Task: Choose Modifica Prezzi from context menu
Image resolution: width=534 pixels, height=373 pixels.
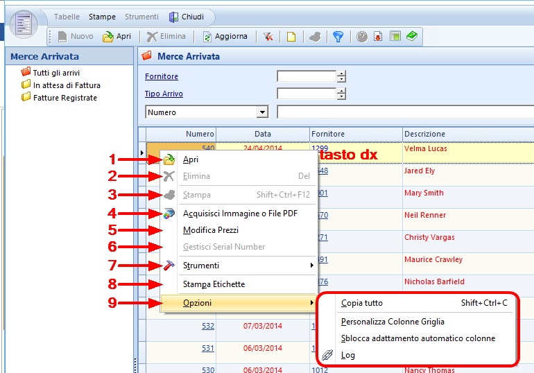Action: coord(209,230)
